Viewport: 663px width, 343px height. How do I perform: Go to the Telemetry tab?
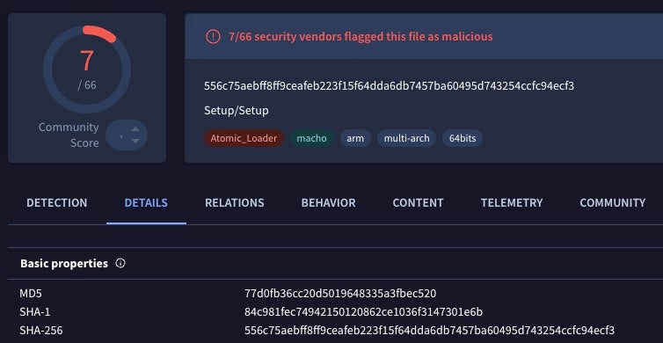coord(512,203)
